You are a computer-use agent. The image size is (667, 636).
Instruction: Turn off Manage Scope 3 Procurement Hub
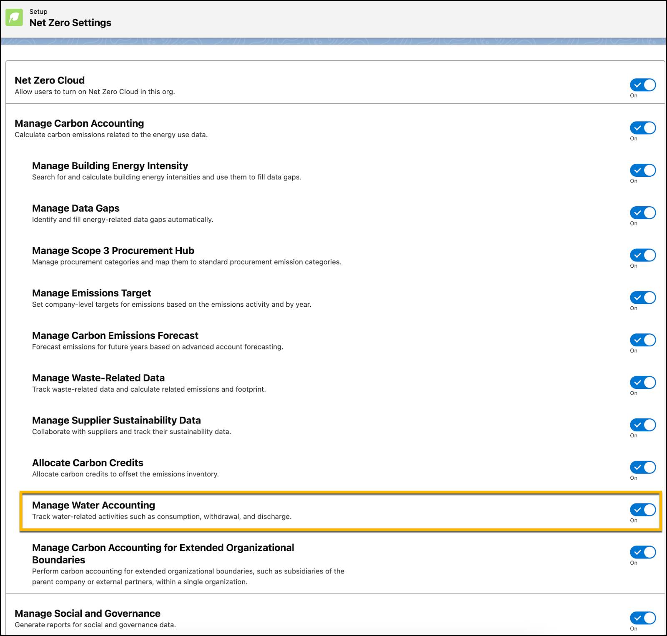click(x=642, y=255)
